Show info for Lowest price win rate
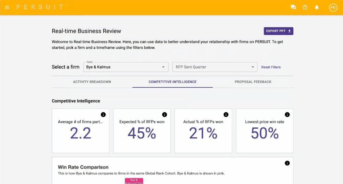This screenshot has width=343, height=184. pyautogui.click(x=287, y=114)
